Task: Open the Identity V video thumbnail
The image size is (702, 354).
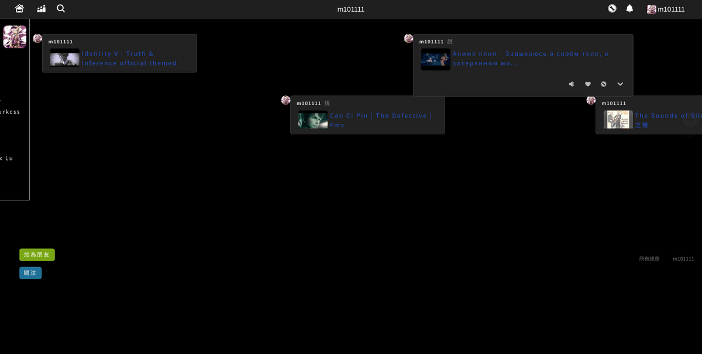Action: click(64, 58)
